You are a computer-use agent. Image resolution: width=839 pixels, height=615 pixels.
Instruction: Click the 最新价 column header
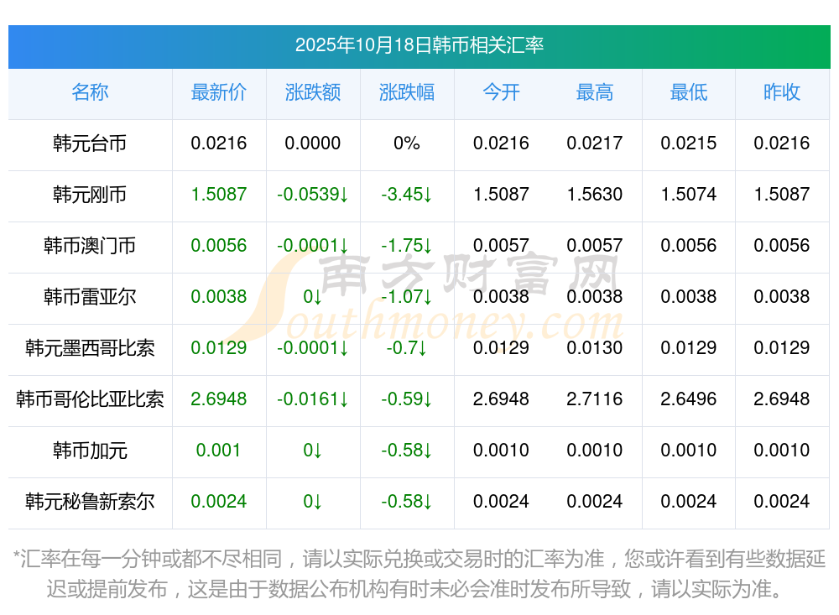pyautogui.click(x=219, y=92)
